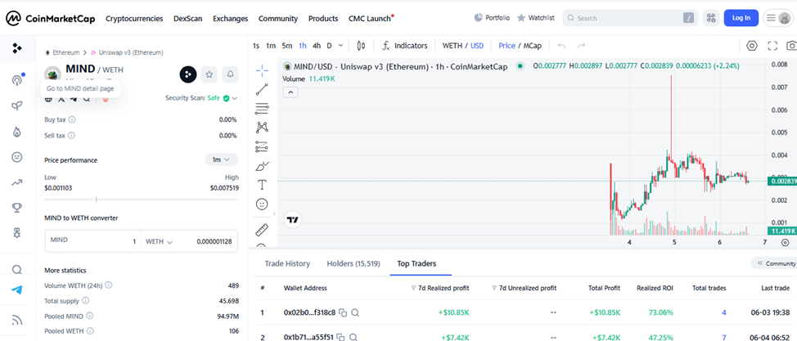Open the Exchanges menu
Viewport: 797px width, 341px height.
230,18
